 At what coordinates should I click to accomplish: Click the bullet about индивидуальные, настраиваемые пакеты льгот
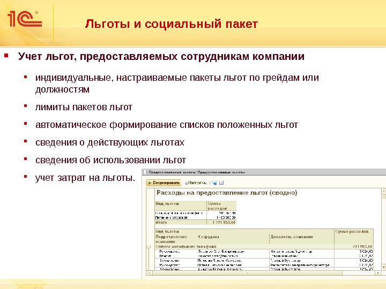pos(177,83)
